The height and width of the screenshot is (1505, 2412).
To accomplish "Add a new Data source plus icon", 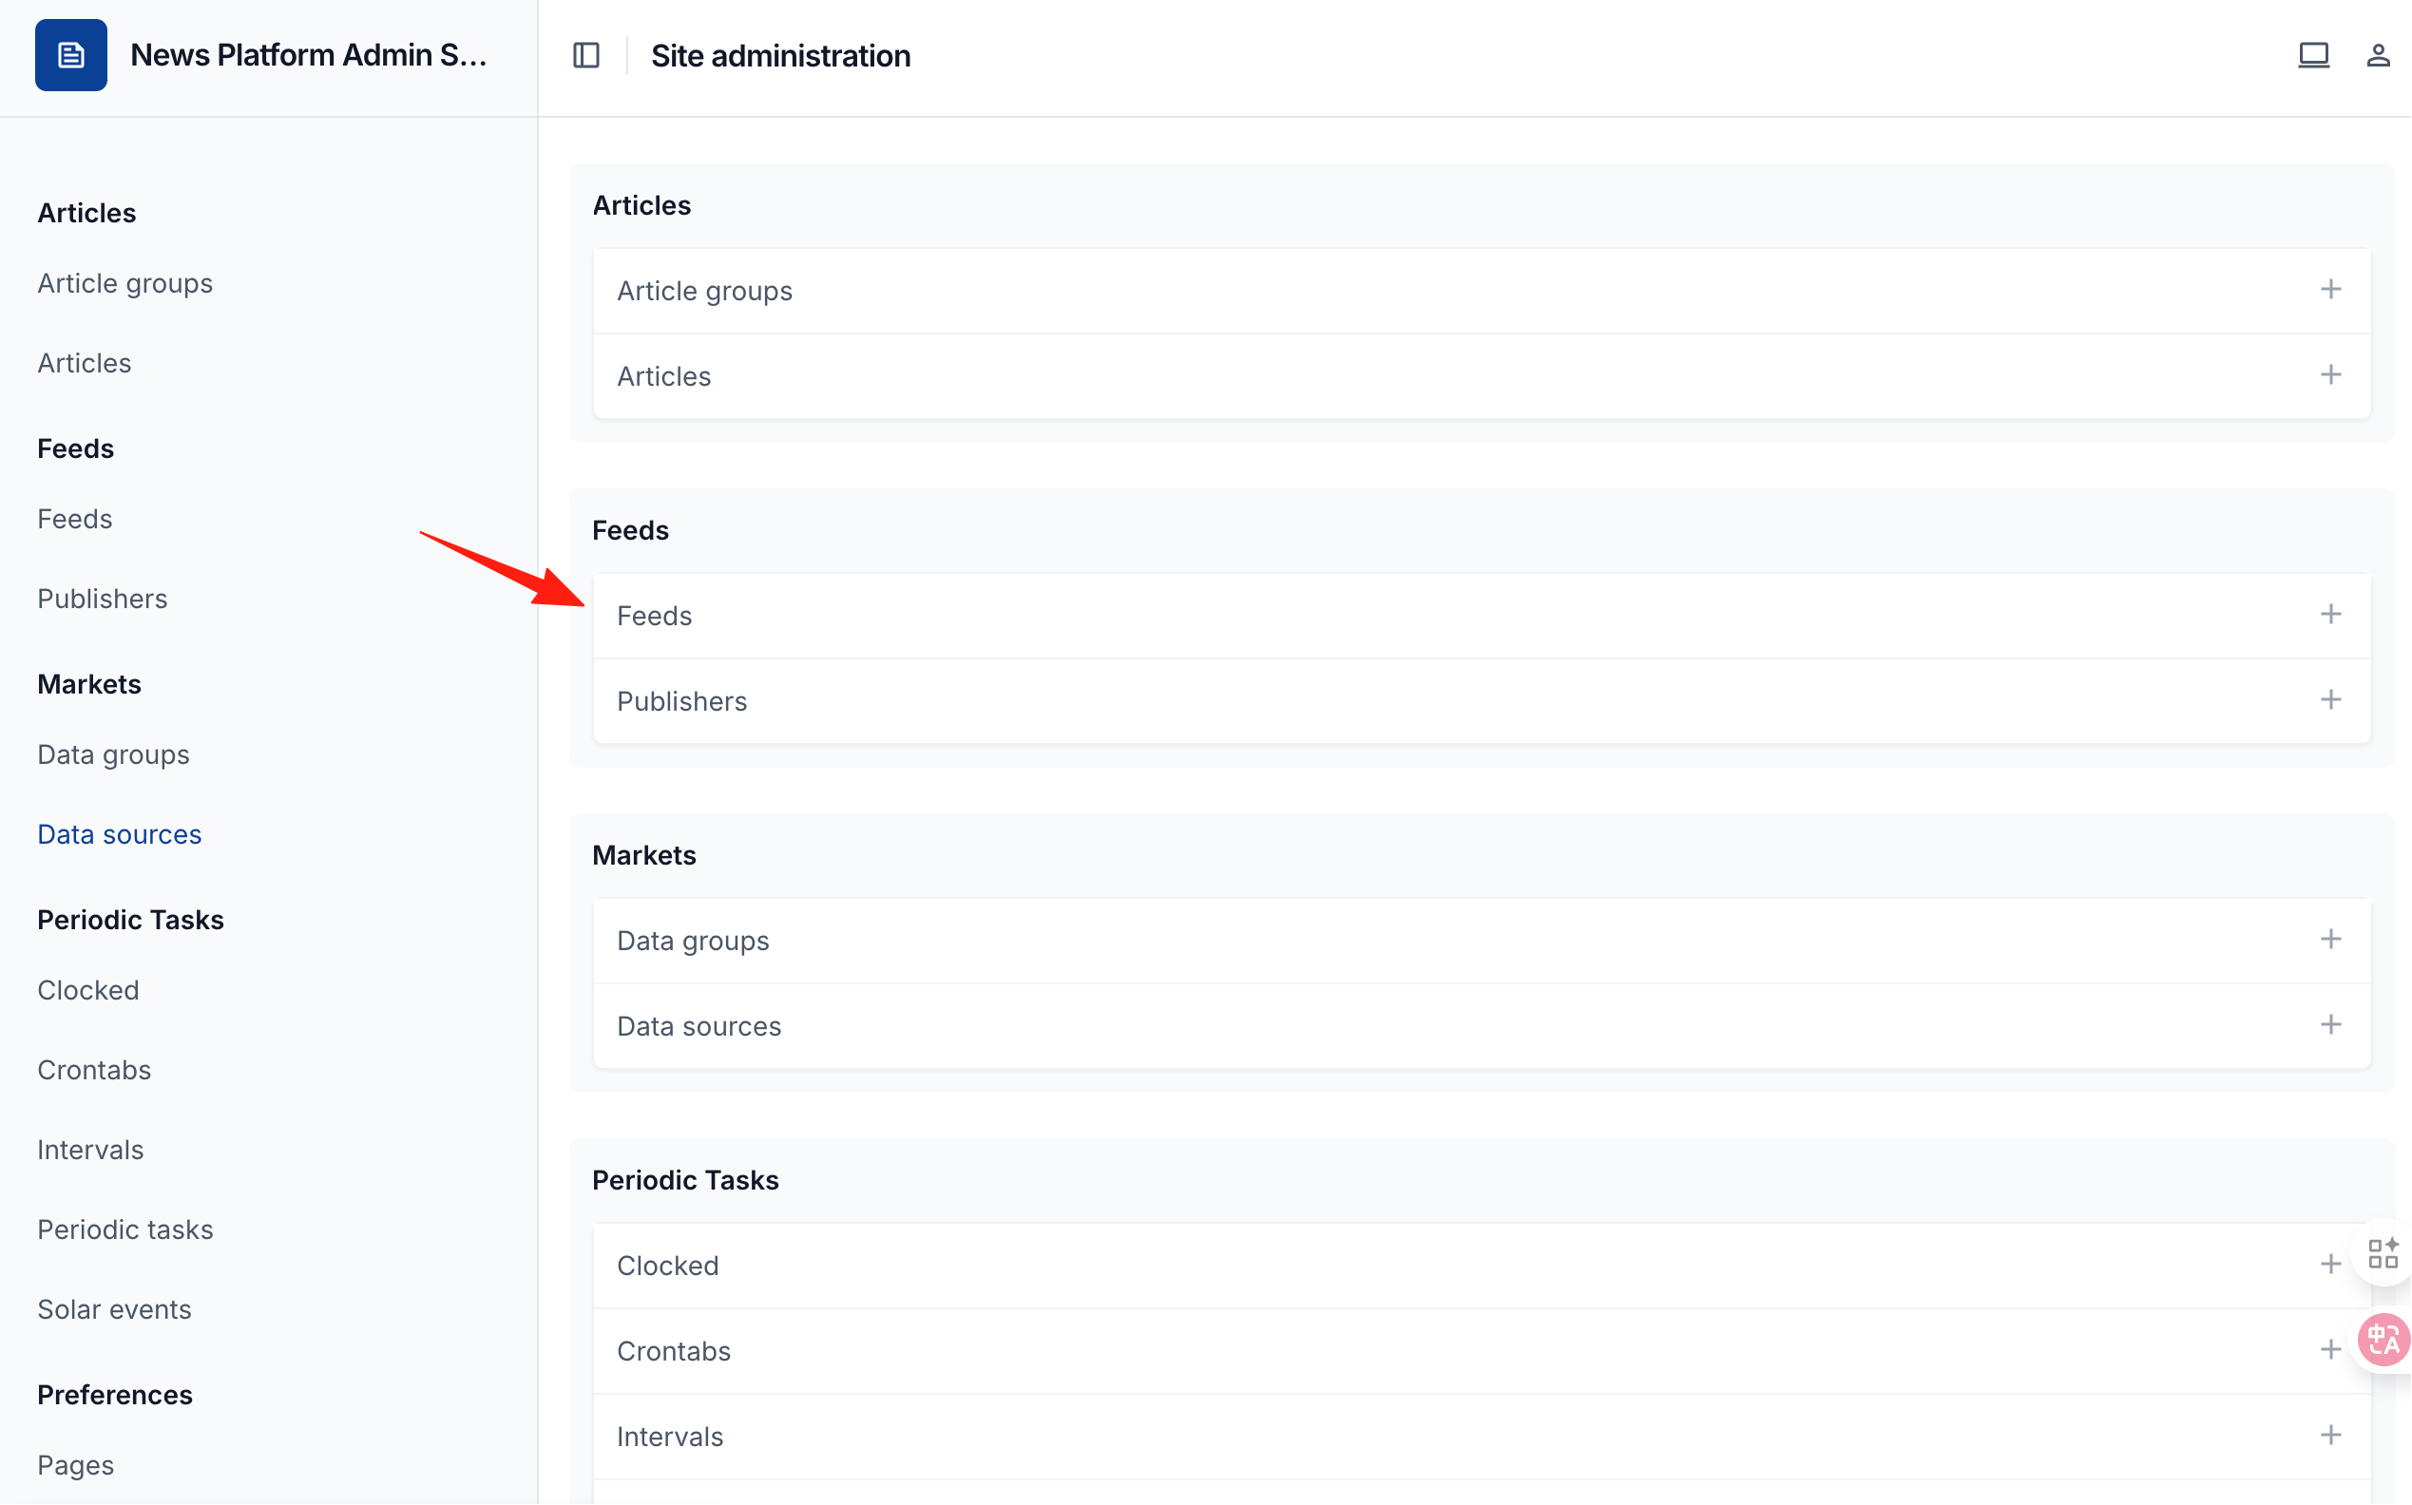I will point(2330,1025).
